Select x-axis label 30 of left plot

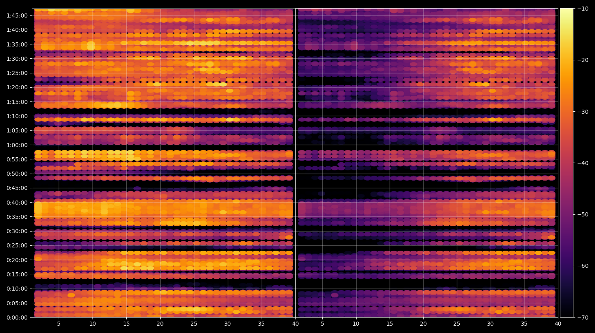pos(228,324)
